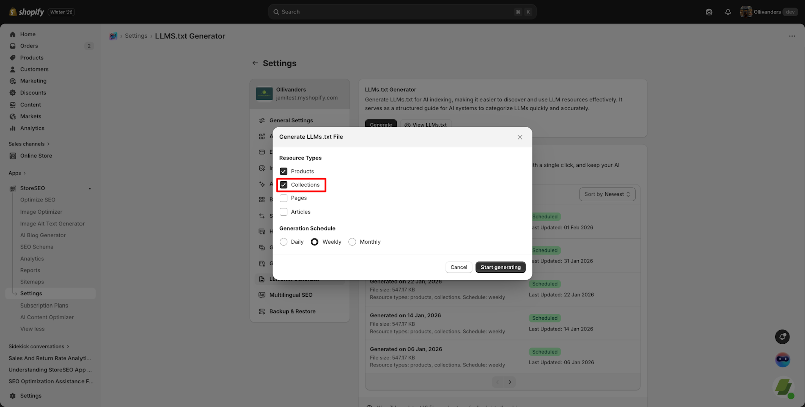The height and width of the screenshot is (407, 805).
Task: Open Optimize SEO in StoreSEO menu
Action: (38, 200)
